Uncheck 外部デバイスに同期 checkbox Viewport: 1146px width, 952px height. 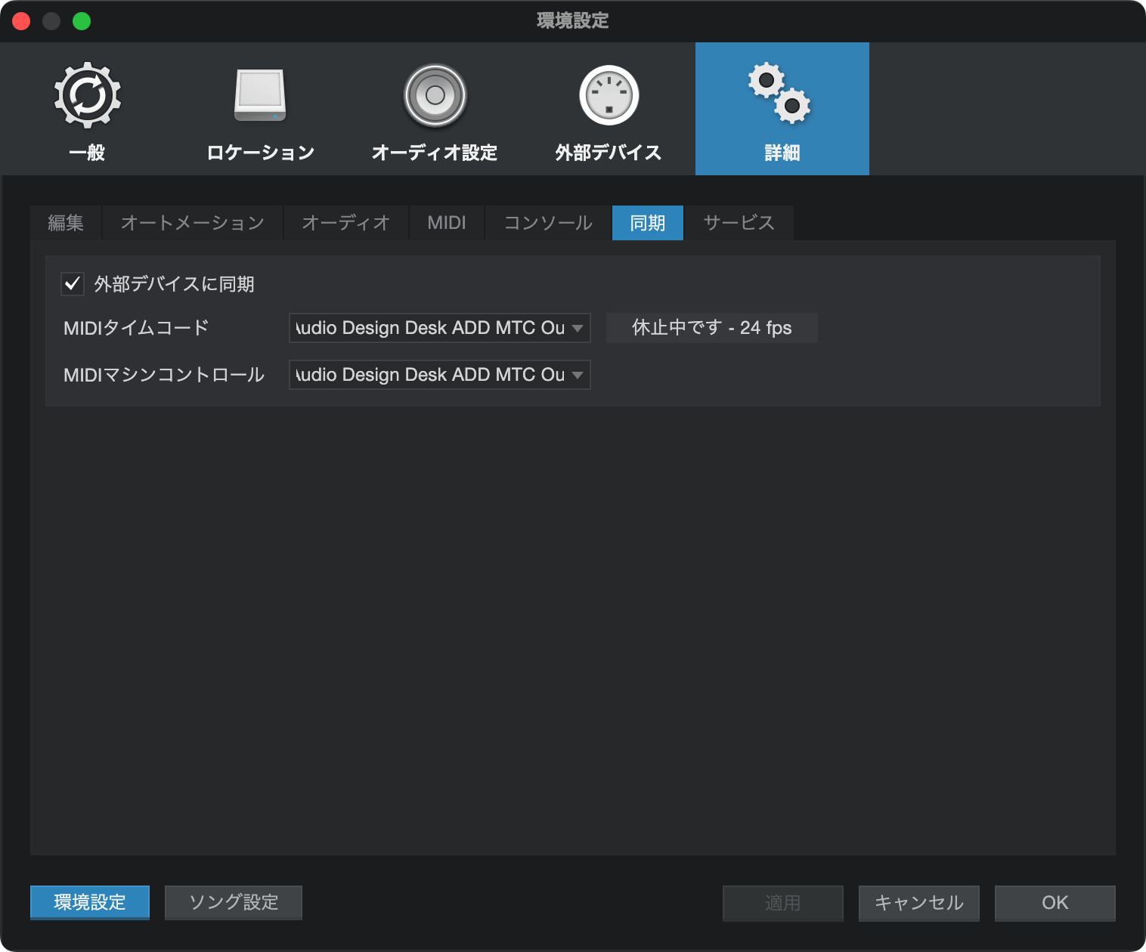point(73,284)
